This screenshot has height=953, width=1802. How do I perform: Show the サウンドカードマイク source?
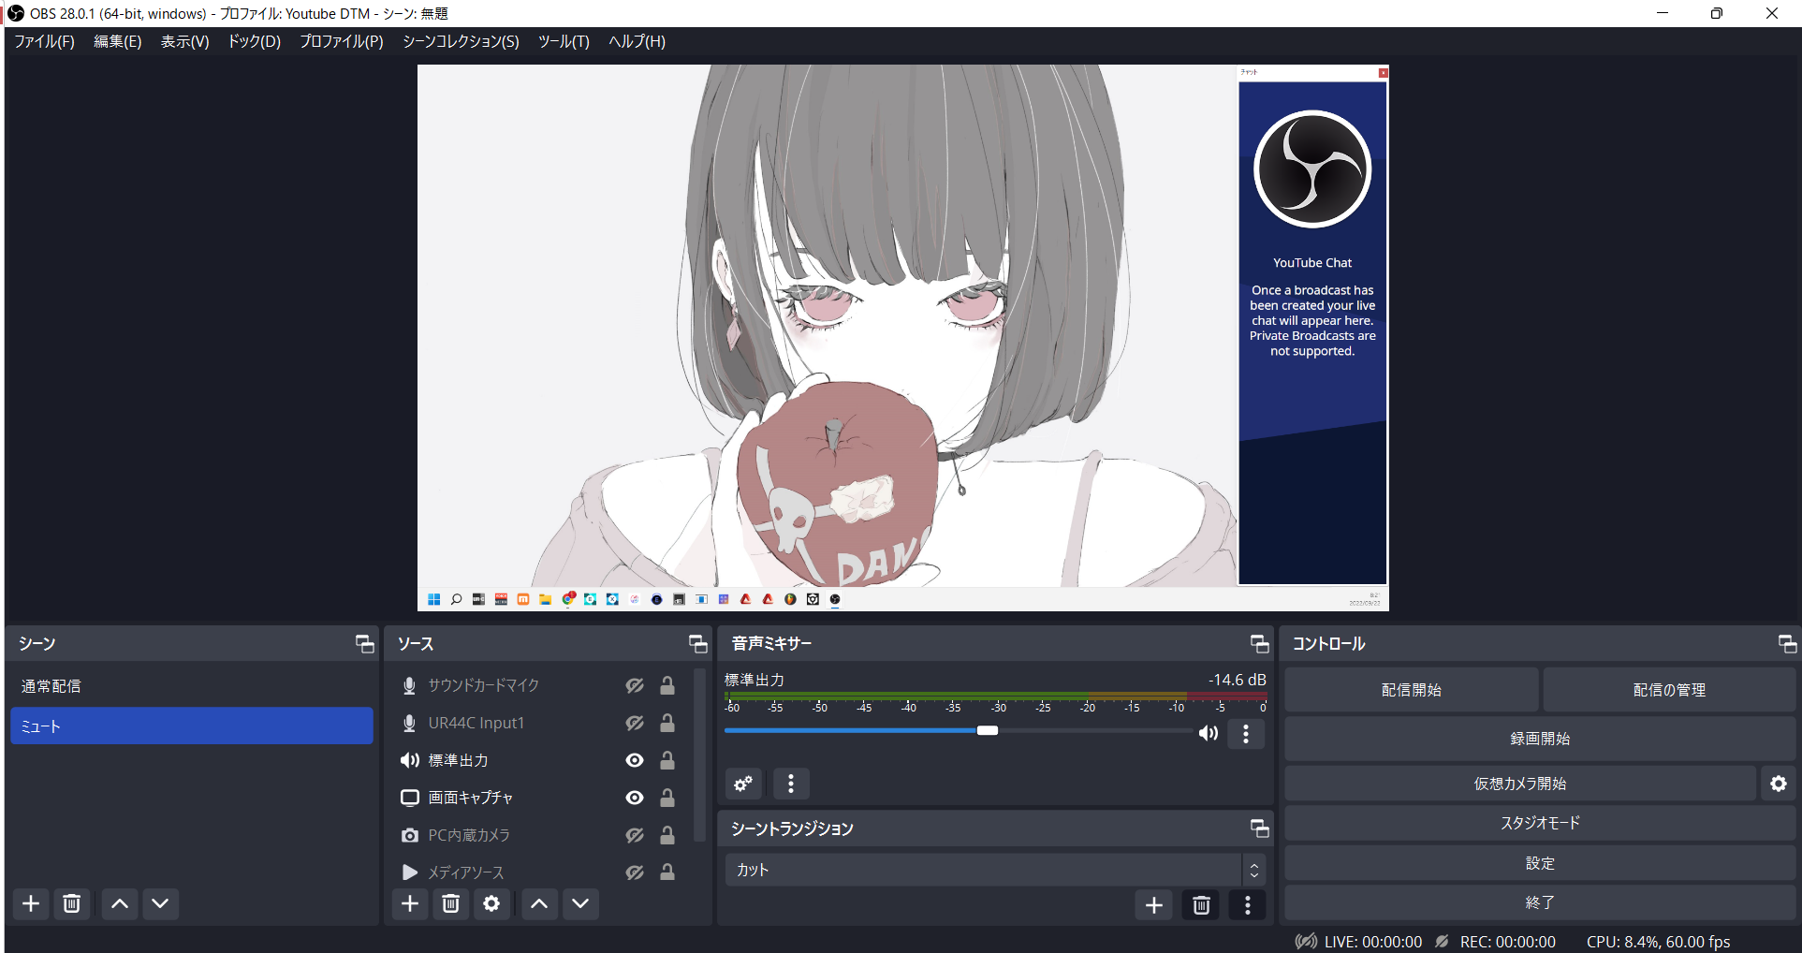[x=635, y=685]
